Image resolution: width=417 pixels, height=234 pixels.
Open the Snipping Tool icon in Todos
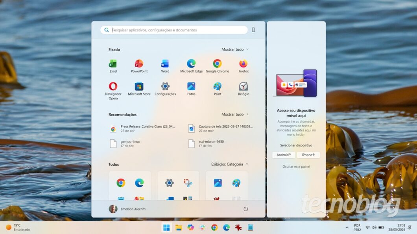(188, 183)
